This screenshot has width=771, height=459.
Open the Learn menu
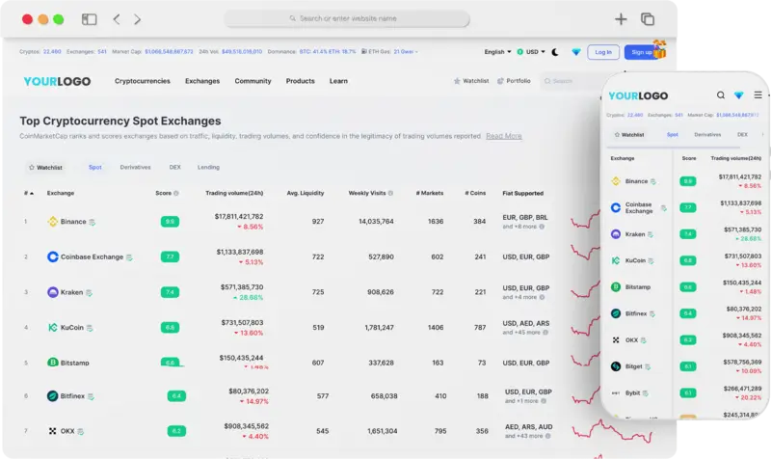[338, 81]
